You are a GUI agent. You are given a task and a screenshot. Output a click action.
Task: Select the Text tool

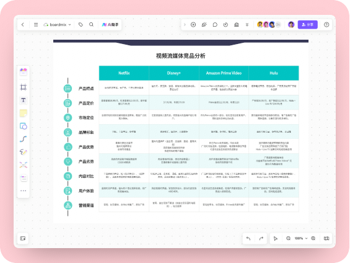click(24, 100)
